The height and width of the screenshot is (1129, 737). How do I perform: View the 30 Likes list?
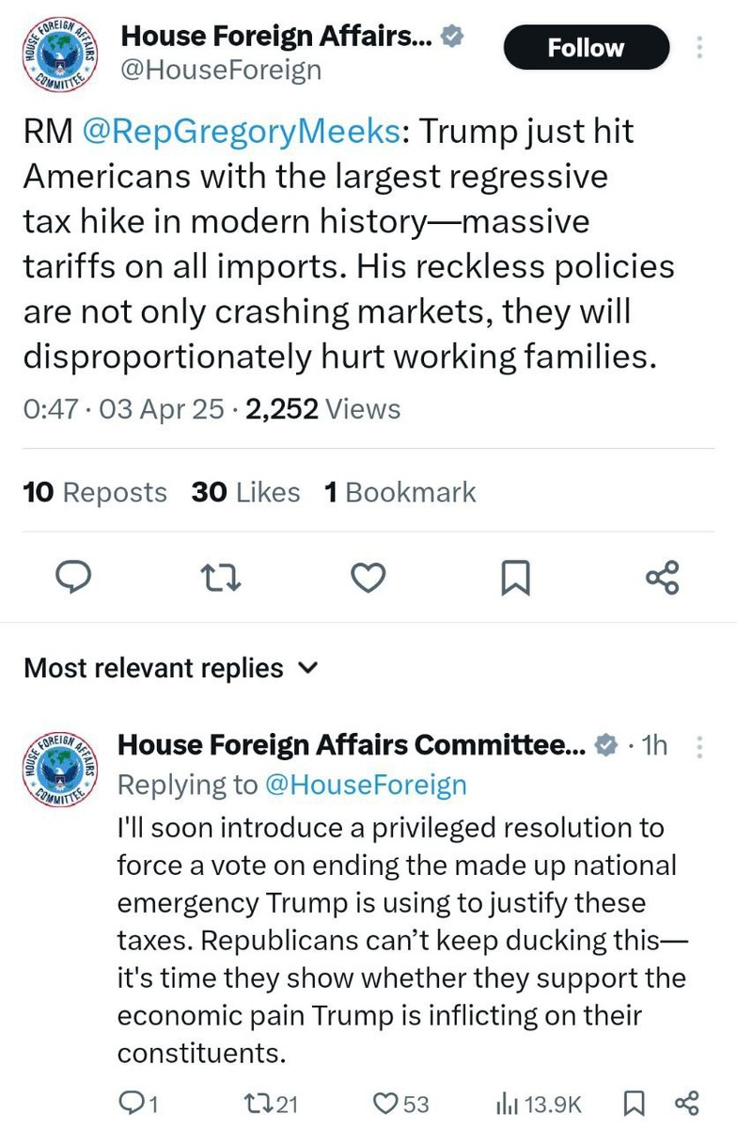(245, 492)
